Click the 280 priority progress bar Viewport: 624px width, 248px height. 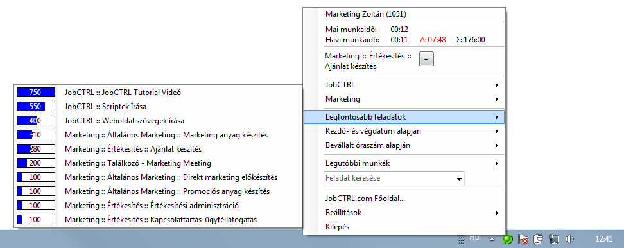pos(35,149)
